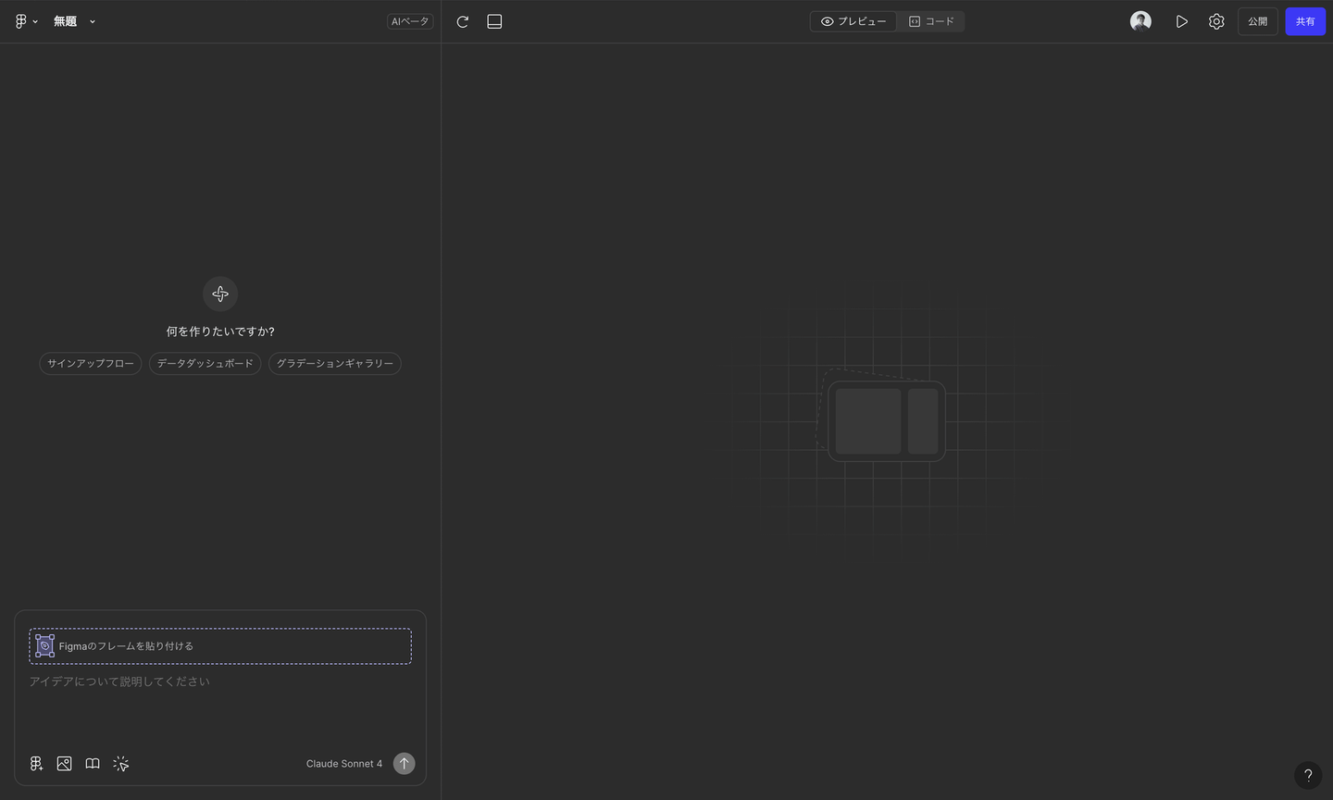Open help with the question mark button
The width and height of the screenshot is (1333, 800).
[x=1308, y=775]
